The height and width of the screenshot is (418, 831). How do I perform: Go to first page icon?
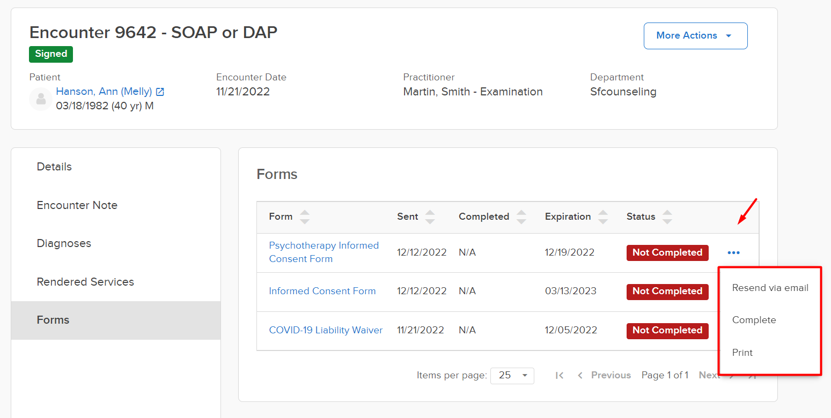560,376
